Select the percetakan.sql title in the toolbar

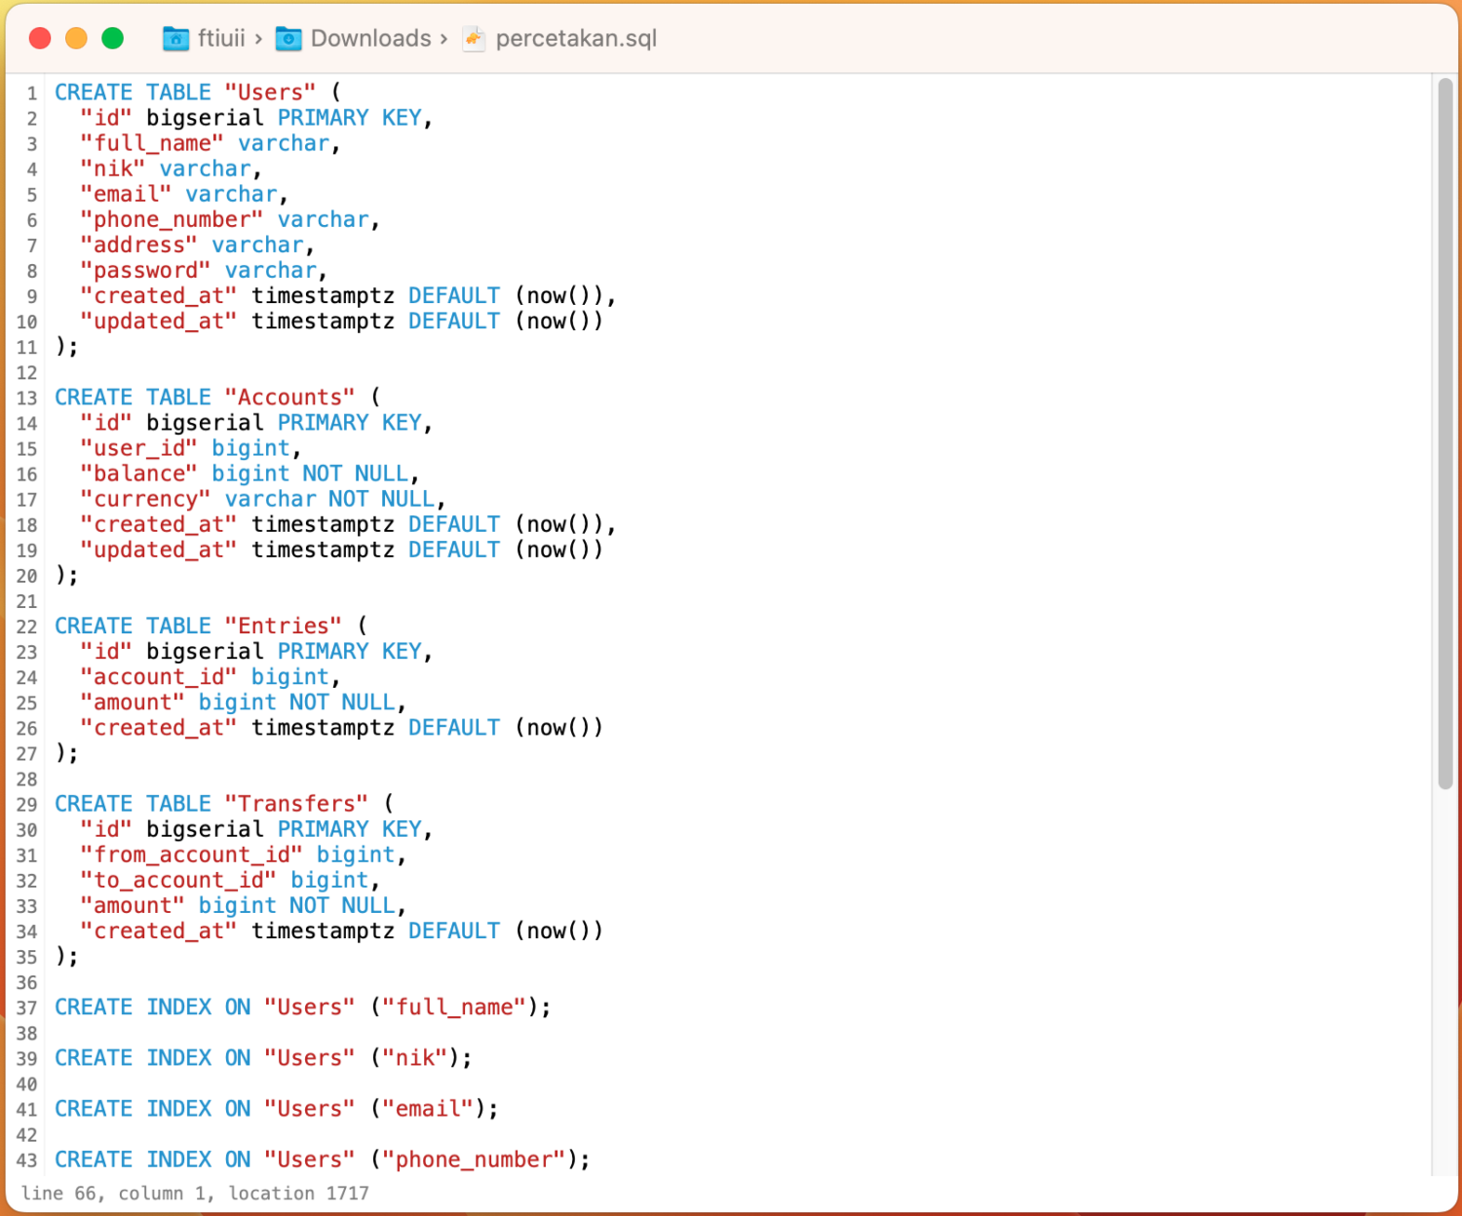[575, 39]
